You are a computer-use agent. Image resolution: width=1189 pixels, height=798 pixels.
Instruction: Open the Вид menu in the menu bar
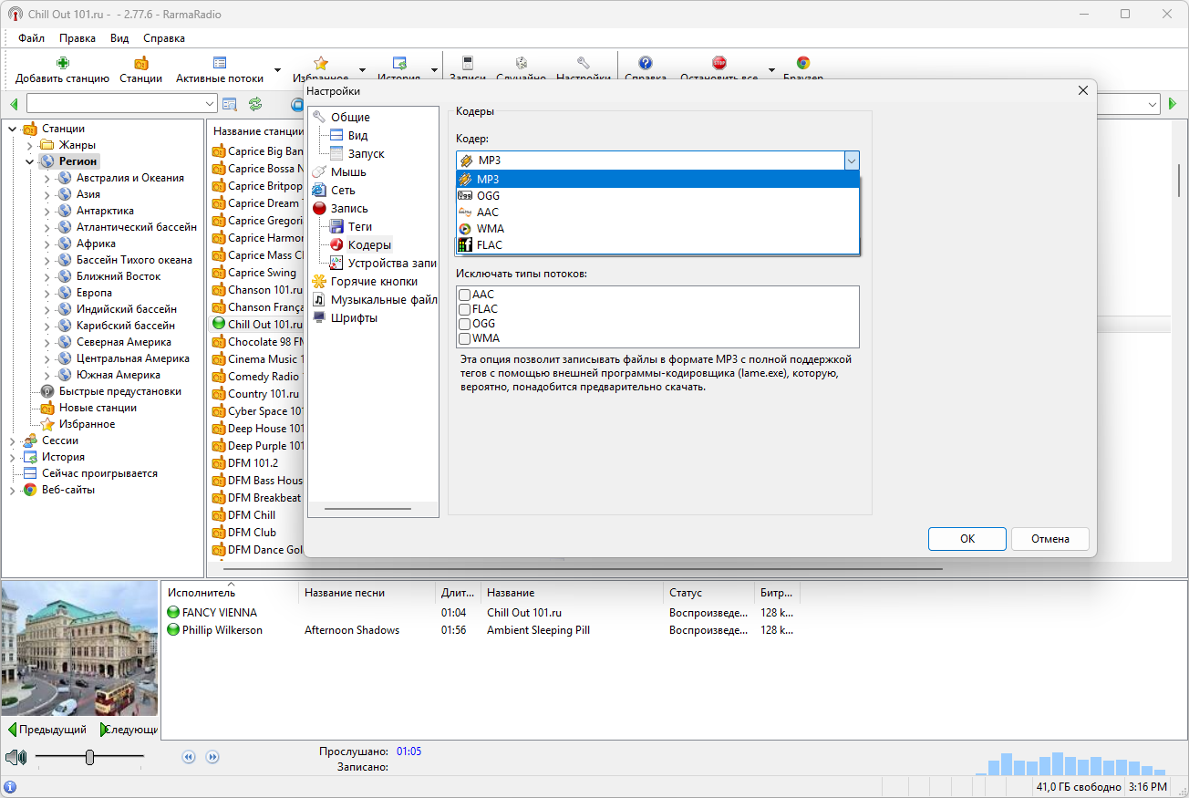[x=119, y=38]
